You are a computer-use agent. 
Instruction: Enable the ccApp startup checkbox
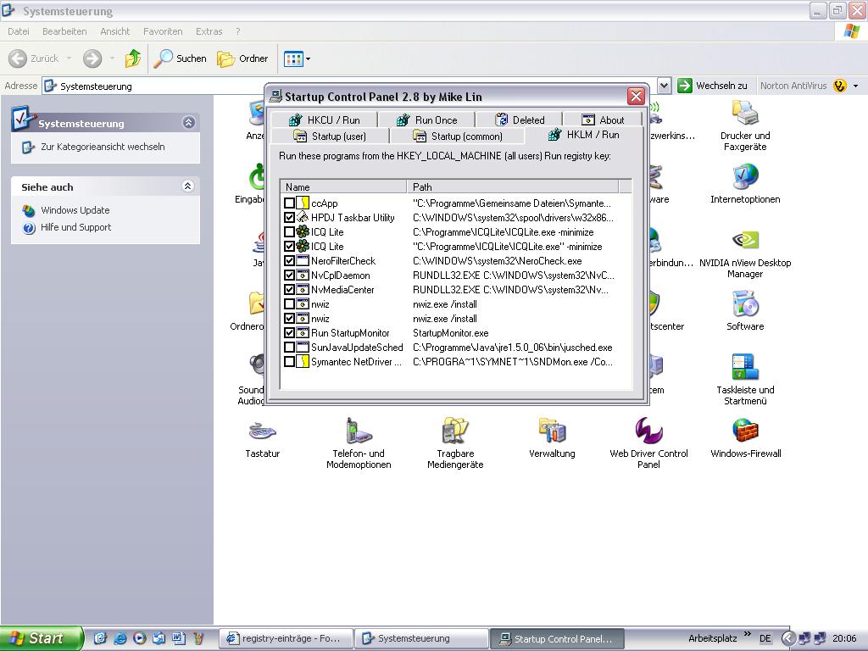289,203
